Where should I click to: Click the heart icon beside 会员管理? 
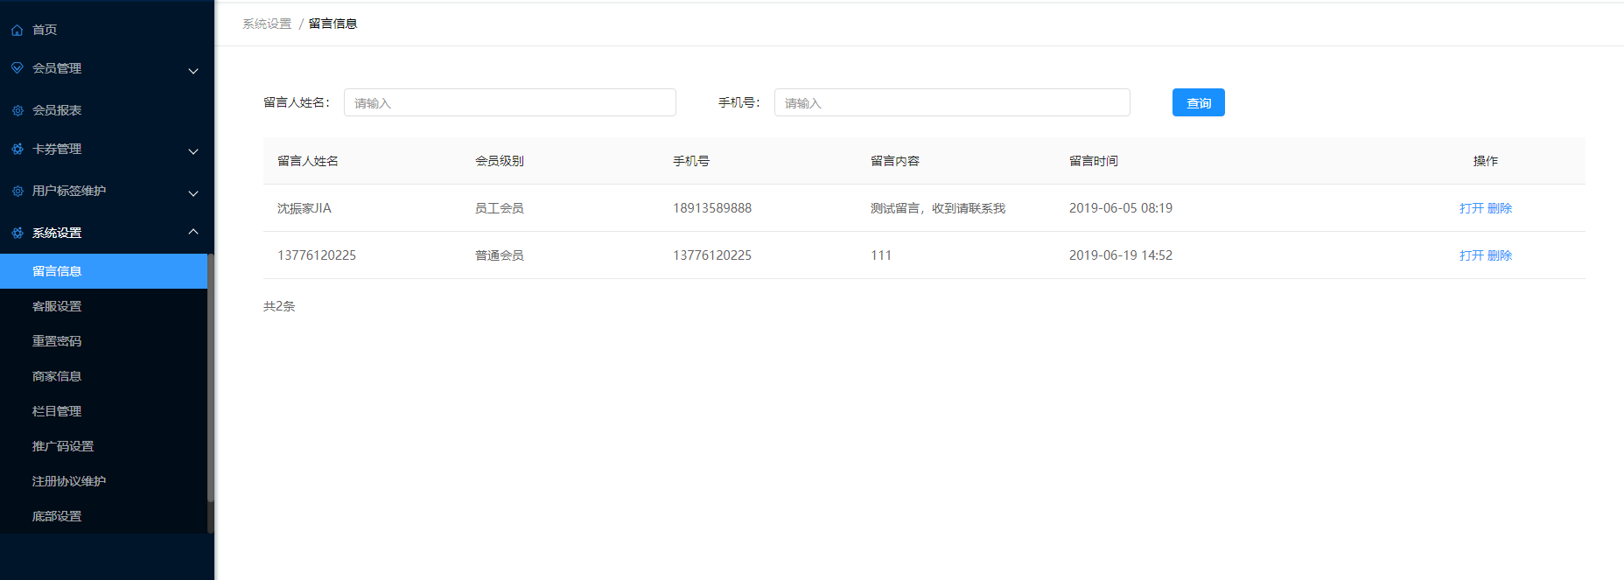click(x=17, y=68)
